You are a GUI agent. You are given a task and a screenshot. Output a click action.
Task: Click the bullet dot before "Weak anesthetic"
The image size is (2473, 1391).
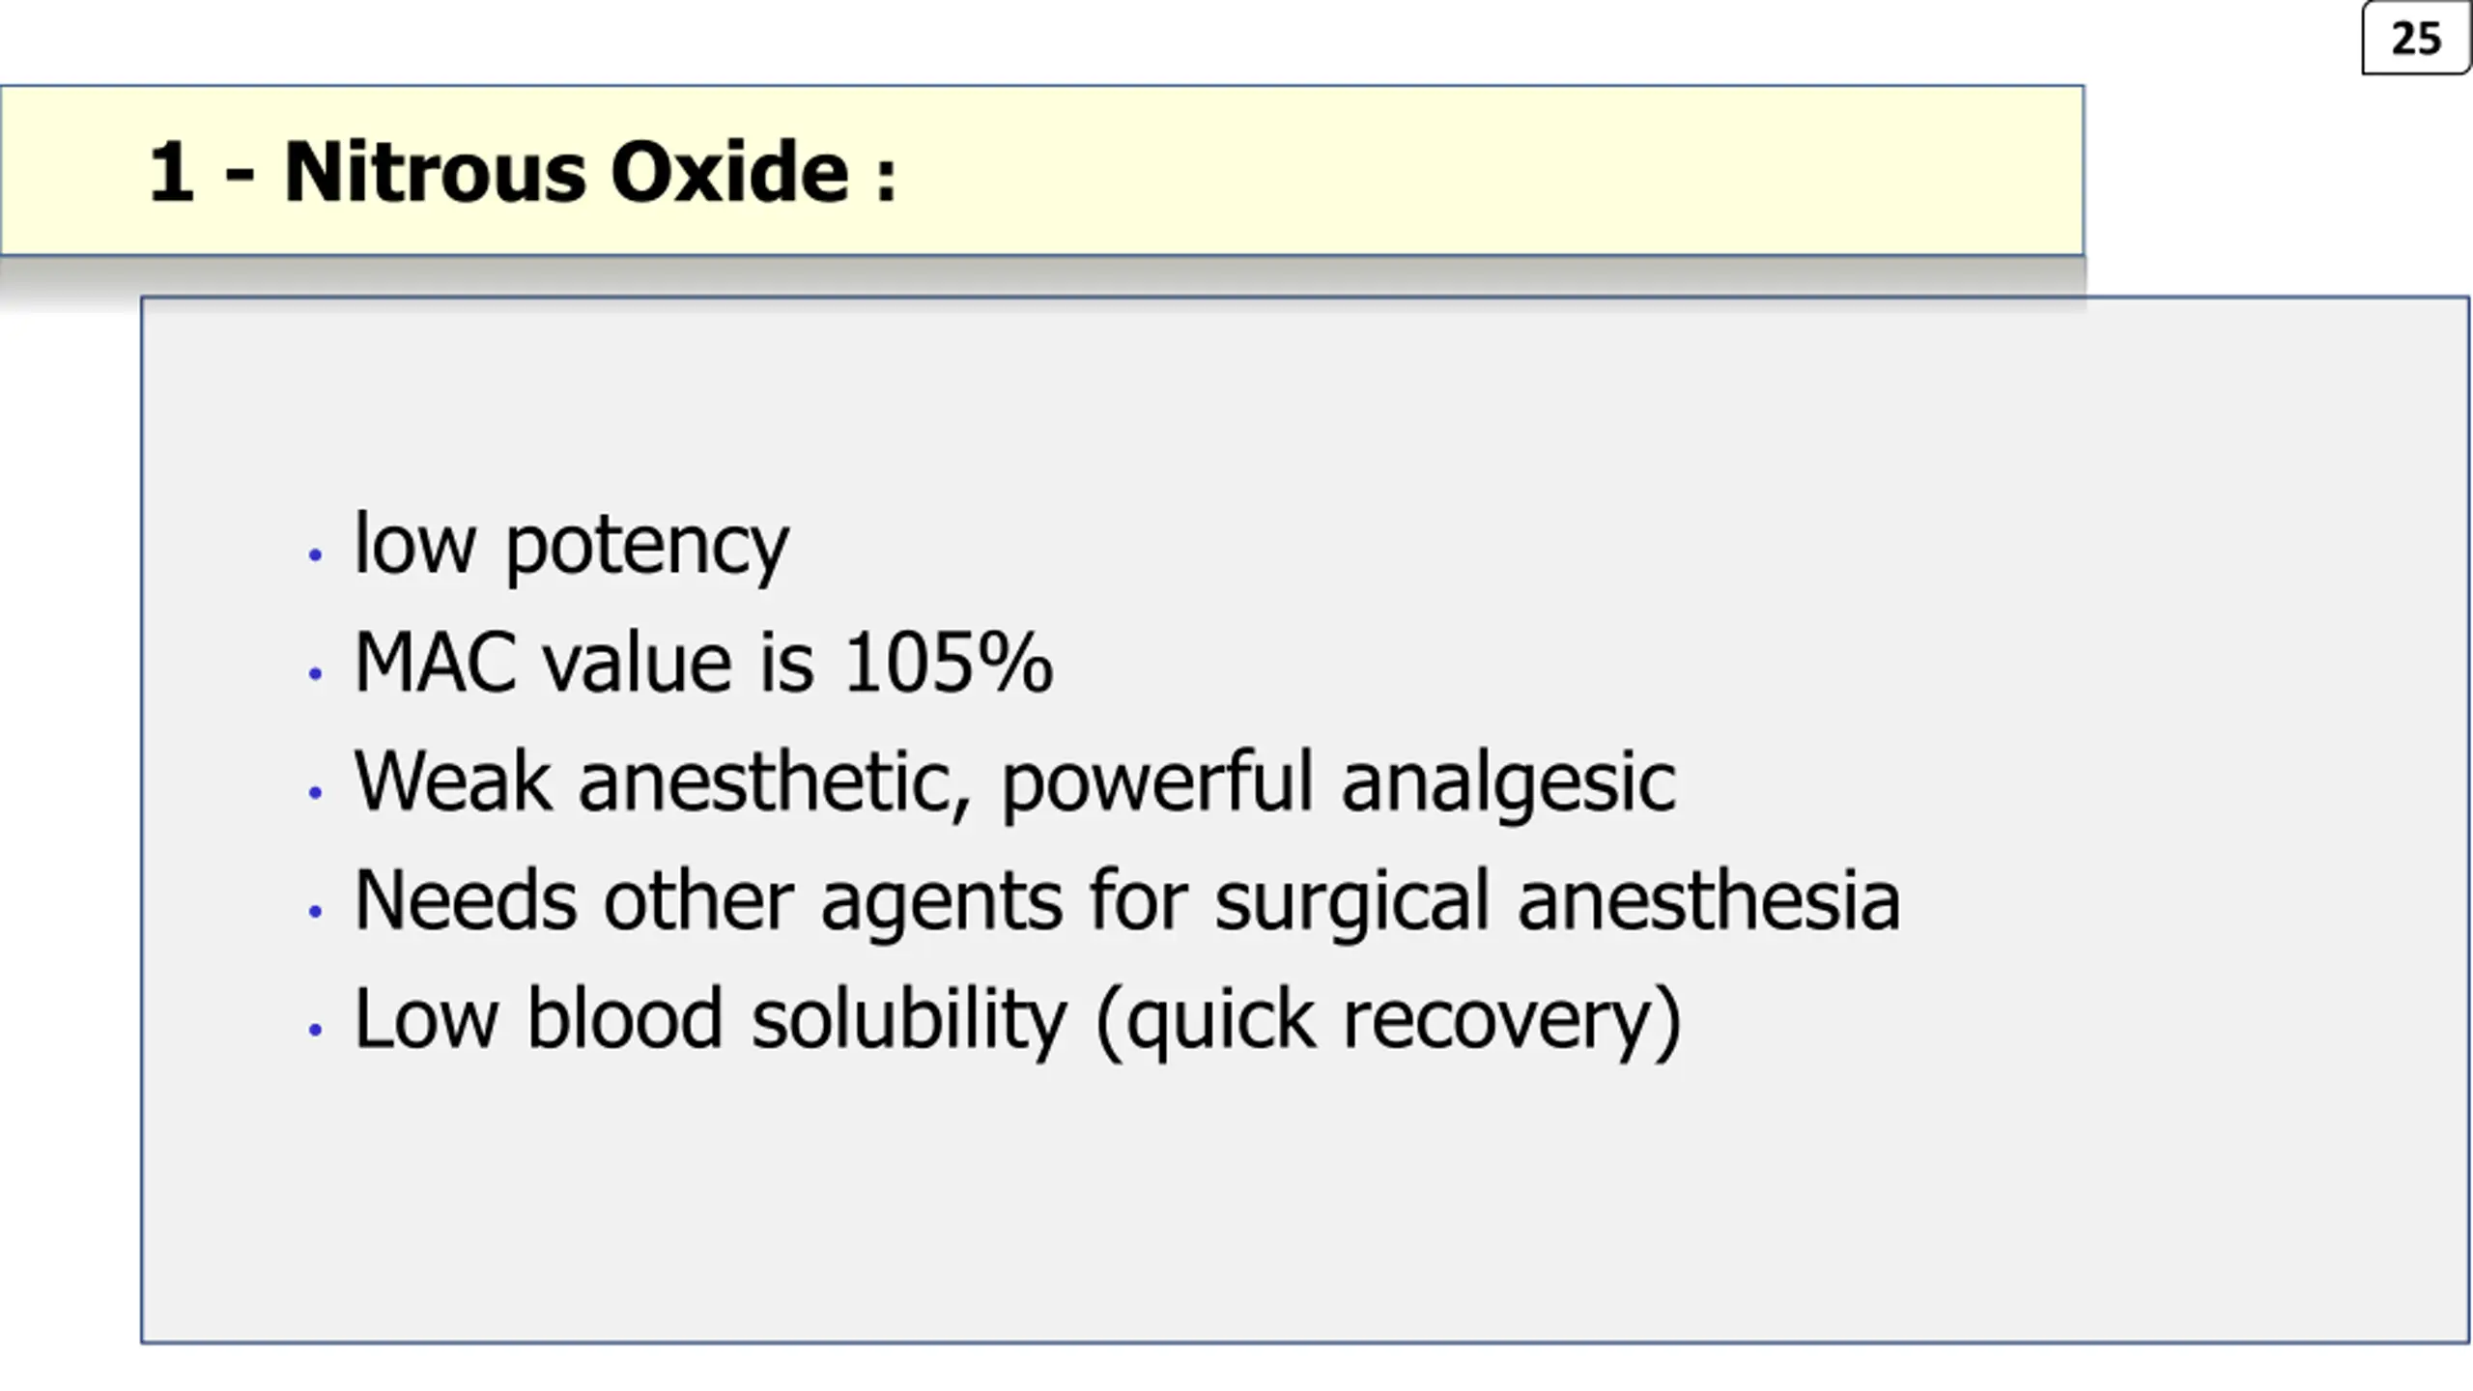pyautogui.click(x=315, y=792)
